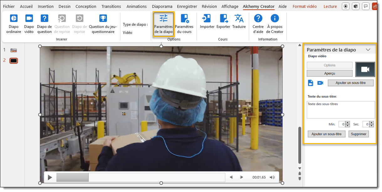Increase the Min. spinner value
The width and height of the screenshot is (382, 192).
pos(347,123)
